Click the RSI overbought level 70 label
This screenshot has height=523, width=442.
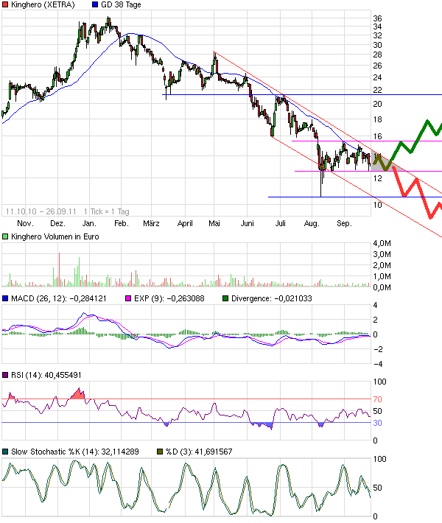coord(377,399)
